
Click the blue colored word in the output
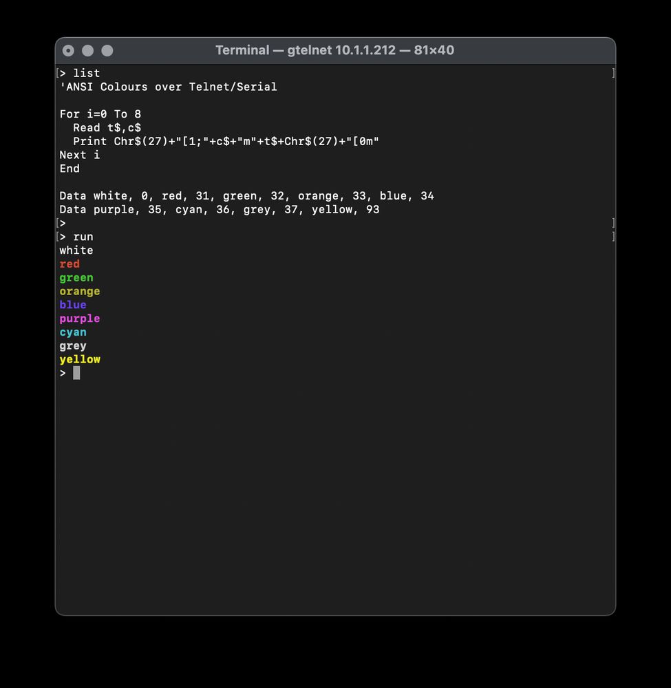[x=72, y=305]
